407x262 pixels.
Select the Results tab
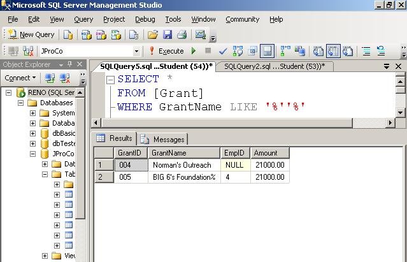pos(115,138)
